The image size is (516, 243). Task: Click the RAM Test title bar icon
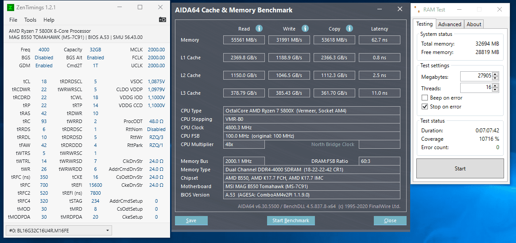click(417, 10)
